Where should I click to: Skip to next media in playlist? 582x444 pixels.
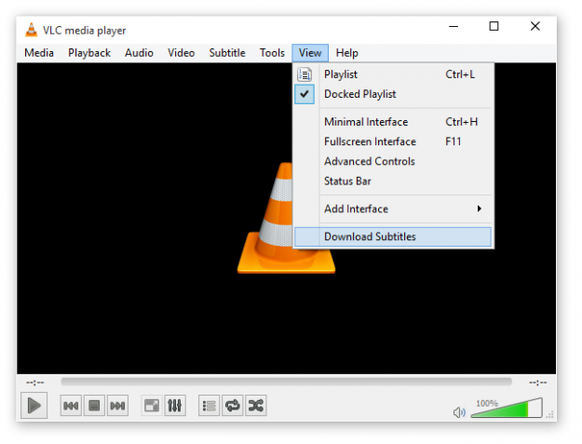(x=117, y=406)
